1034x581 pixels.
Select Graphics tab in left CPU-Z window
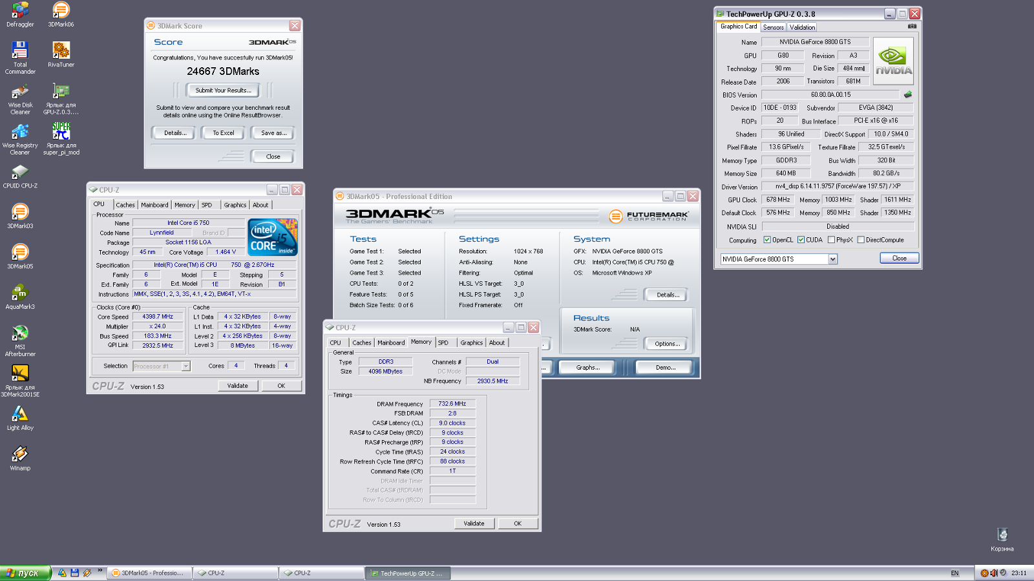235,205
